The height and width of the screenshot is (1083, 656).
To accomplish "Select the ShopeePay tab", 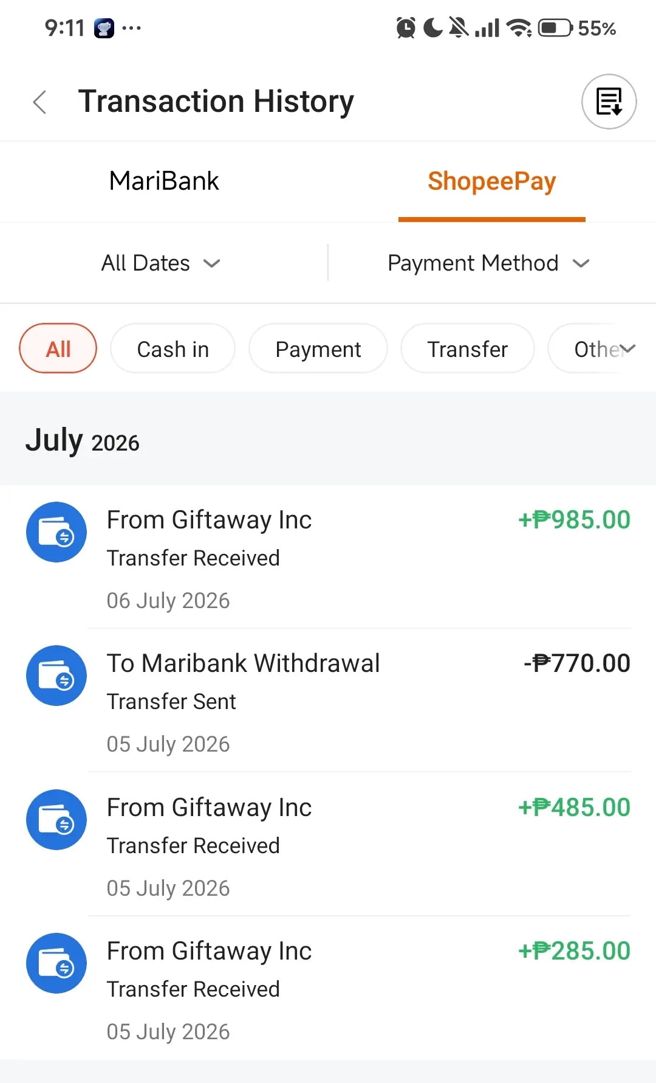I will [492, 181].
